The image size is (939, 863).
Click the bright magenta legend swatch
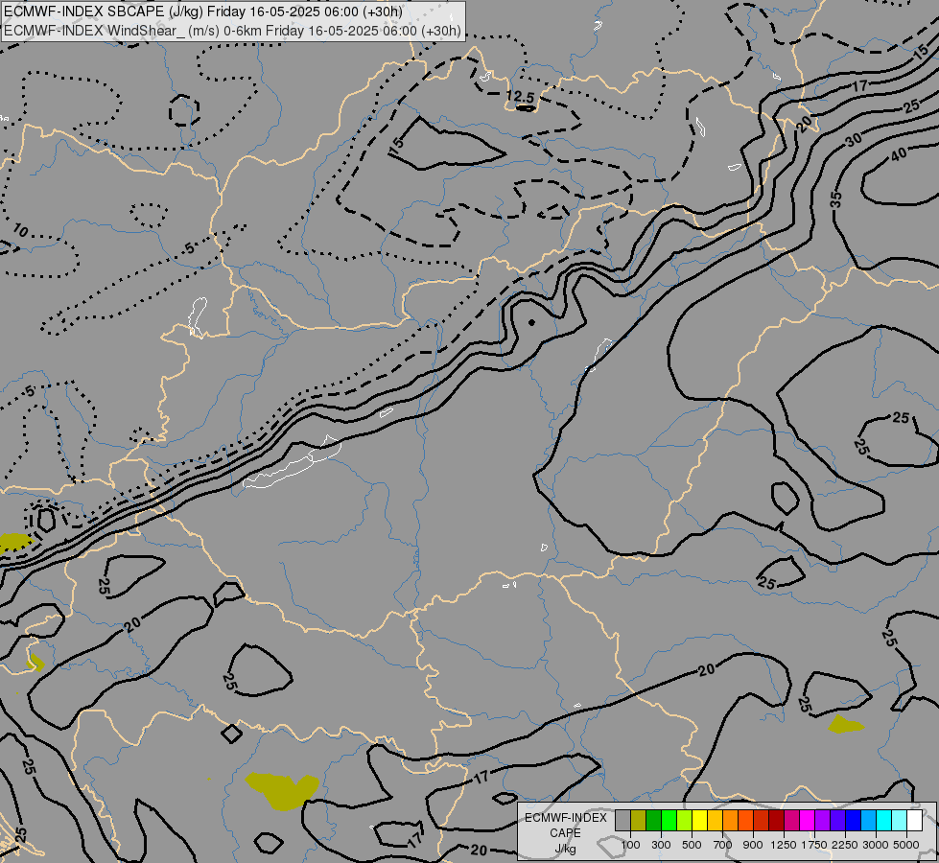[x=807, y=821]
